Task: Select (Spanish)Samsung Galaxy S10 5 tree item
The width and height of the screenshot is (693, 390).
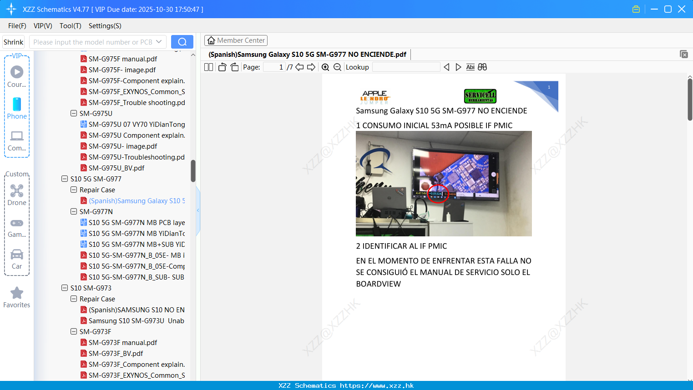Action: point(133,201)
